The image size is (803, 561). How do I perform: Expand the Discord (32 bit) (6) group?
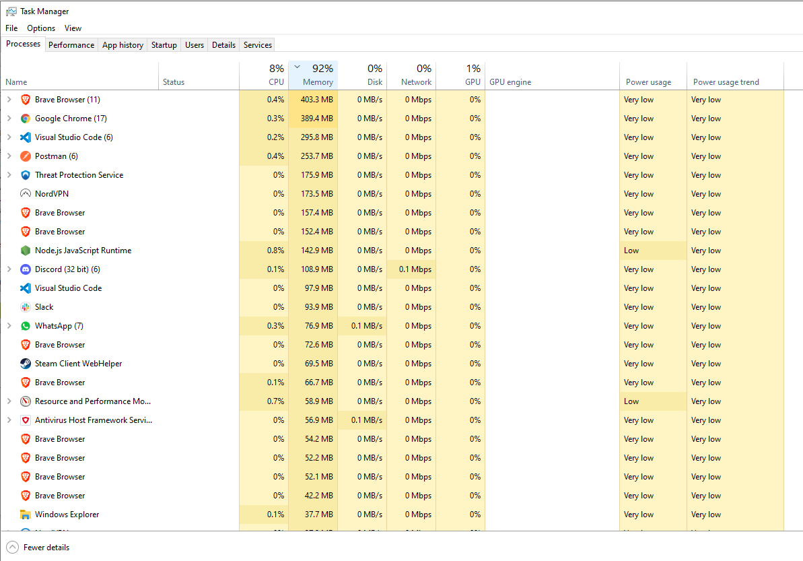(9, 269)
